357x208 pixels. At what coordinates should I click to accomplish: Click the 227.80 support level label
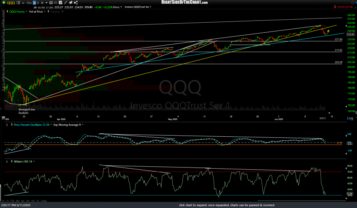pos(338,39)
